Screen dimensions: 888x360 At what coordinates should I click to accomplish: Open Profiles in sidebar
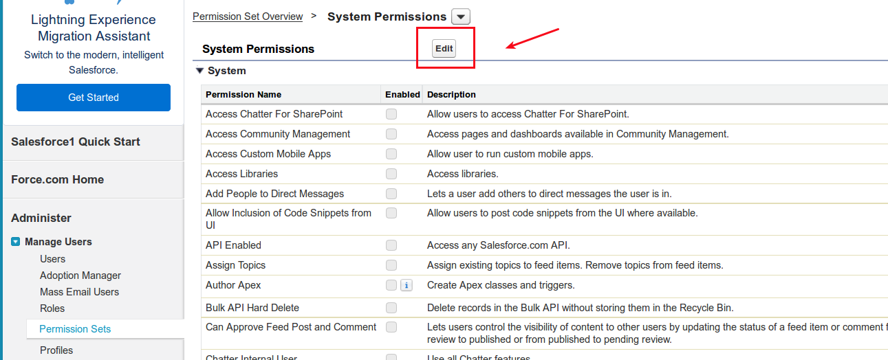click(56, 350)
